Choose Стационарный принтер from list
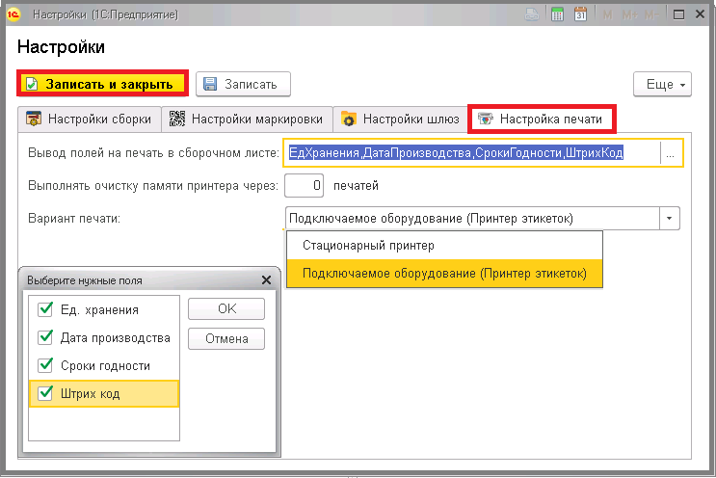716x478 pixels. coord(444,246)
